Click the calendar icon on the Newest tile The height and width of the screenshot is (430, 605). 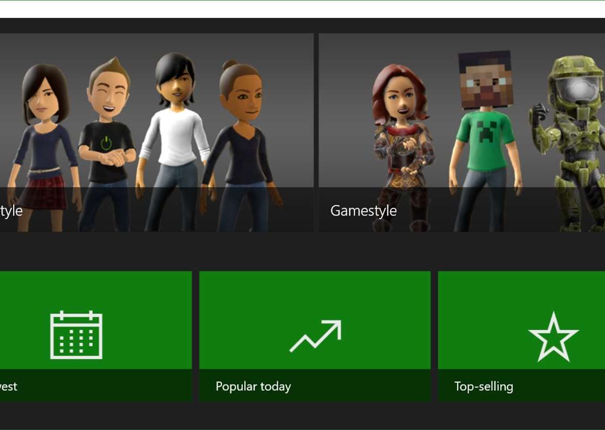[76, 335]
